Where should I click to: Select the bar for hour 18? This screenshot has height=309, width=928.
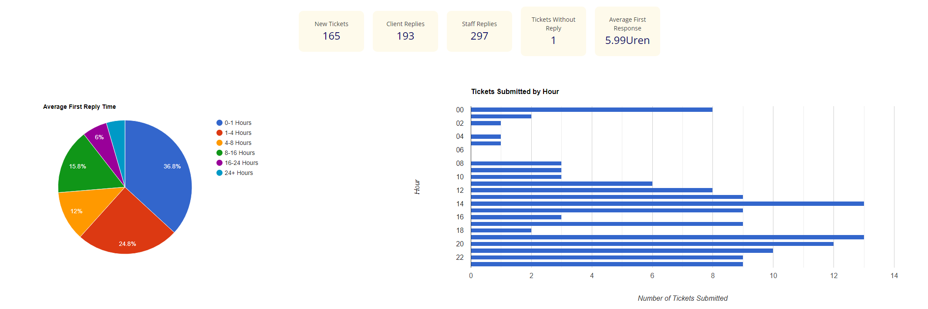pos(501,230)
